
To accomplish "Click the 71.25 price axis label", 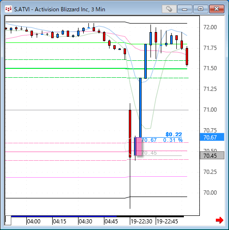I will [x=210, y=89].
